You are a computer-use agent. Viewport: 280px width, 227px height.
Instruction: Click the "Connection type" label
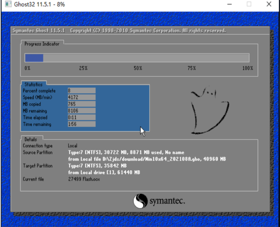[x=38, y=146]
